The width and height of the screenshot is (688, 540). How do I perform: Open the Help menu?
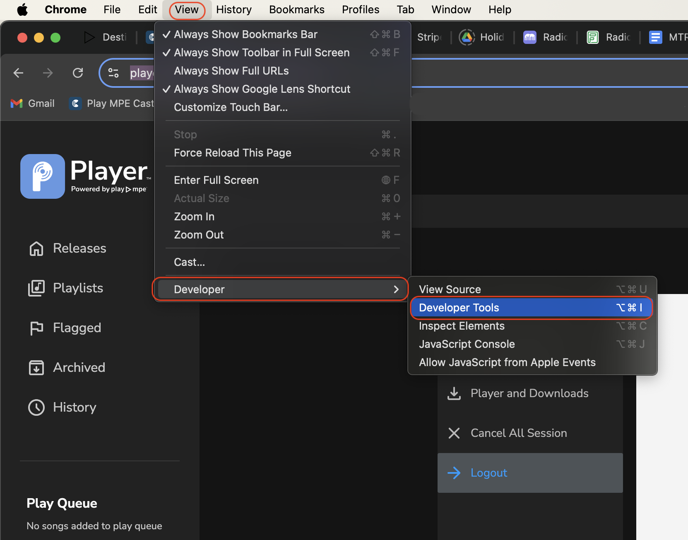[x=500, y=10]
